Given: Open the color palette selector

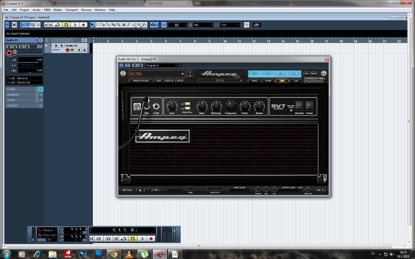Looking at the screenshot, I should [257, 25].
